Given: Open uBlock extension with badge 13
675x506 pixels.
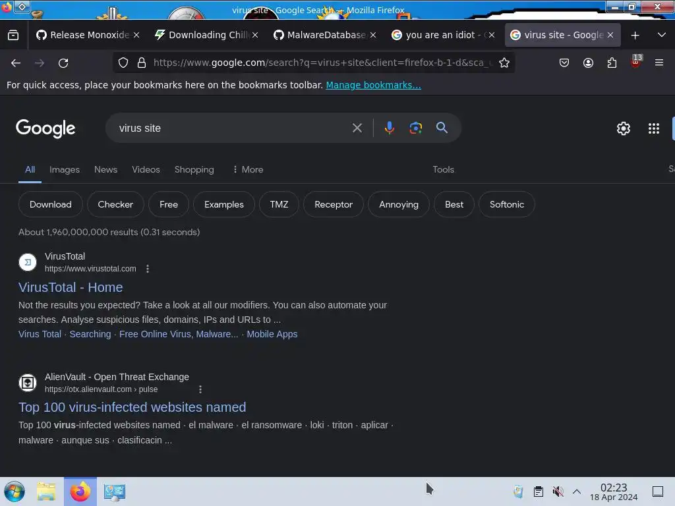Looking at the screenshot, I should point(636,61).
